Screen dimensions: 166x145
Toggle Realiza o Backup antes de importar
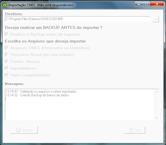7,34
